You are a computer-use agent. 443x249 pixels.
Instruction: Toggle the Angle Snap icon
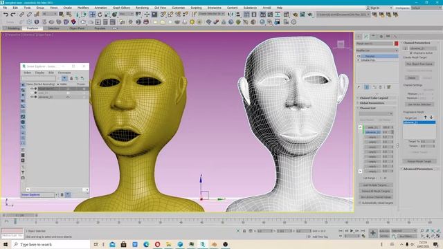[170, 14]
